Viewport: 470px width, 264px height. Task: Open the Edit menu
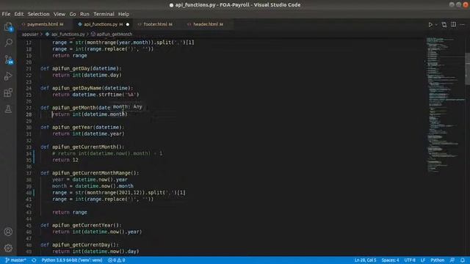[x=19, y=14]
